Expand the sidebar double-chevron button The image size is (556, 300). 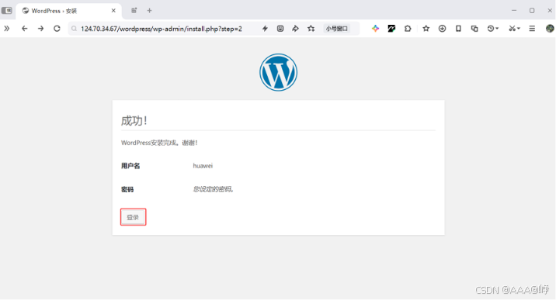coord(7,29)
